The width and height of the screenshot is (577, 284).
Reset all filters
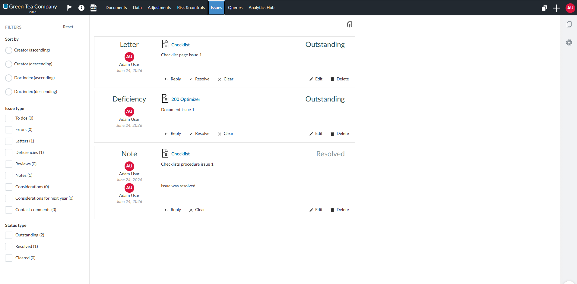coord(68,27)
